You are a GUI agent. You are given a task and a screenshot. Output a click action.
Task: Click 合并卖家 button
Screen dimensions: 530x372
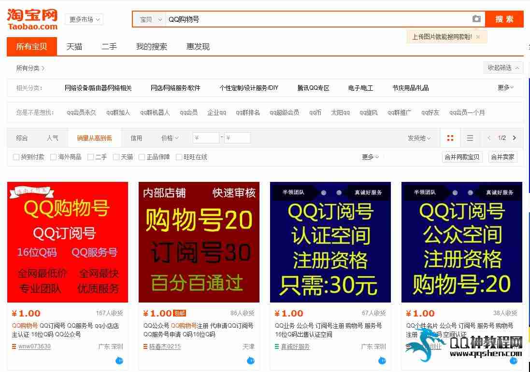click(x=502, y=157)
